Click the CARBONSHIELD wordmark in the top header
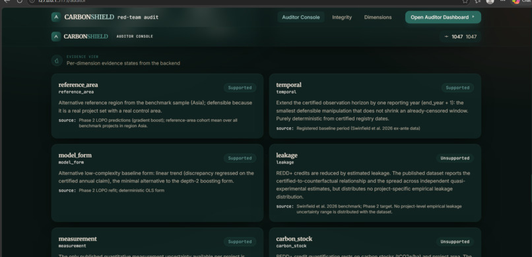Screen dimensions: 532x257 (89, 17)
